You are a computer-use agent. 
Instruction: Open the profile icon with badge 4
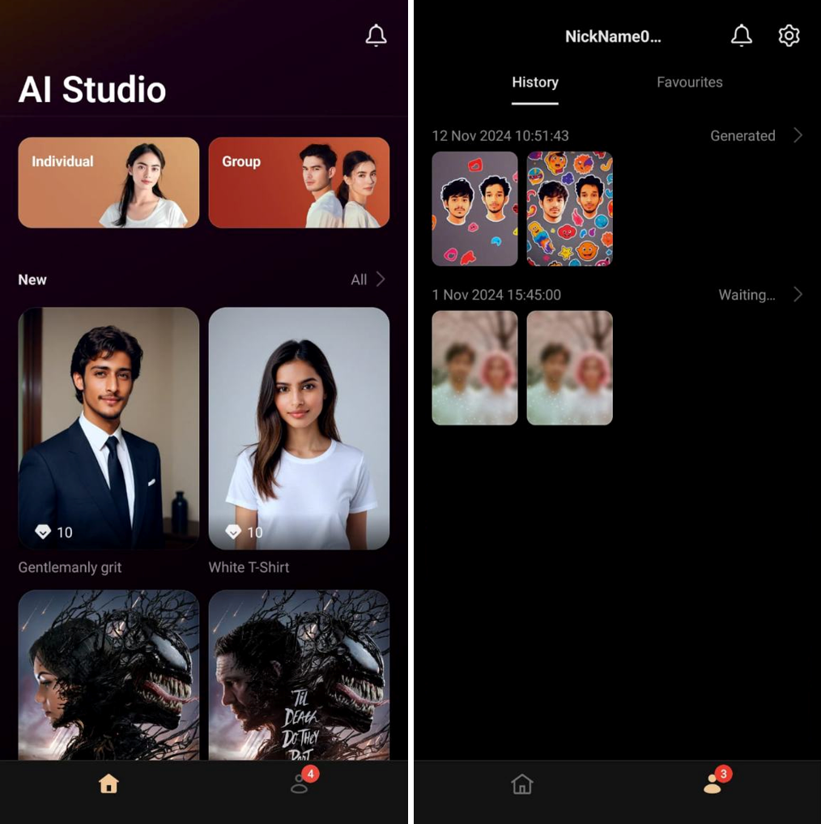click(300, 783)
